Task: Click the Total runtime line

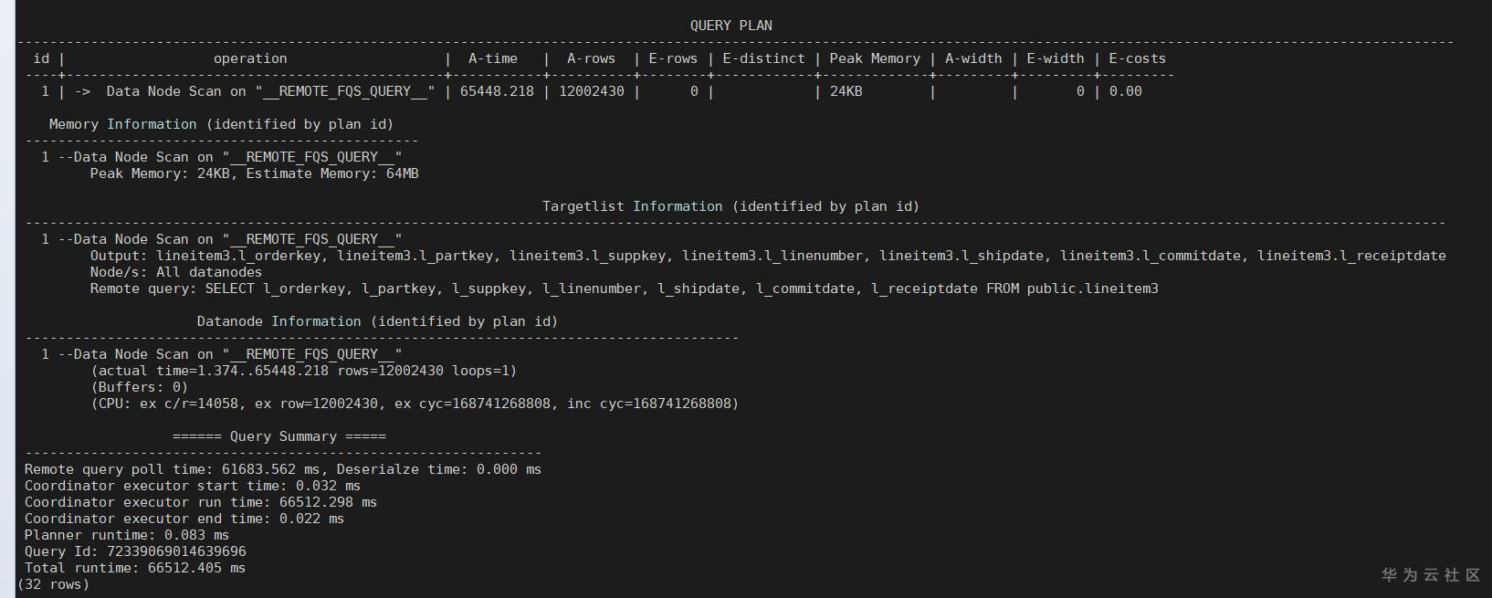Action: coord(135,568)
